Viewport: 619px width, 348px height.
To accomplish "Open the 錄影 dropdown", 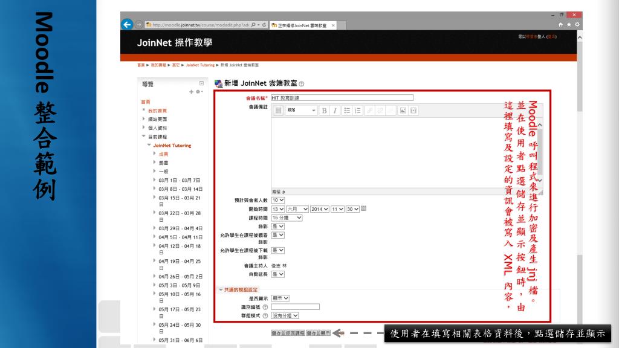I will pyautogui.click(x=278, y=227).
